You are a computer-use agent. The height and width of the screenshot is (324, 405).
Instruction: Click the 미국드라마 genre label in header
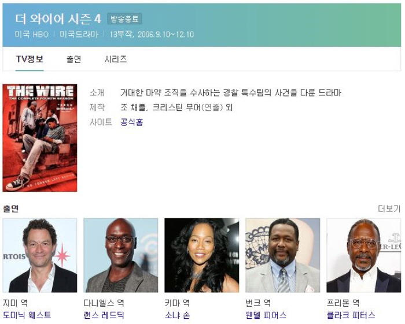[x=79, y=34]
